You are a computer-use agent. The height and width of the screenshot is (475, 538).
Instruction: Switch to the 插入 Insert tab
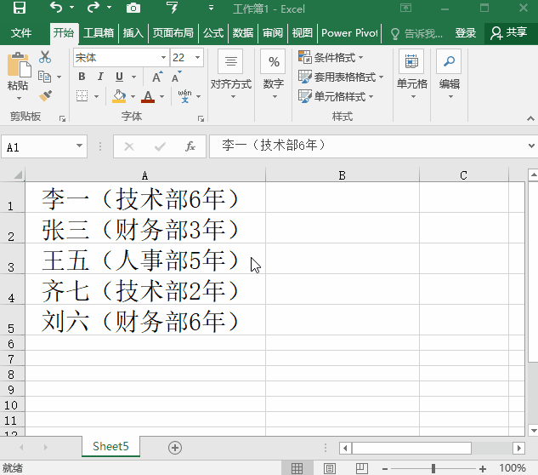[x=133, y=33]
